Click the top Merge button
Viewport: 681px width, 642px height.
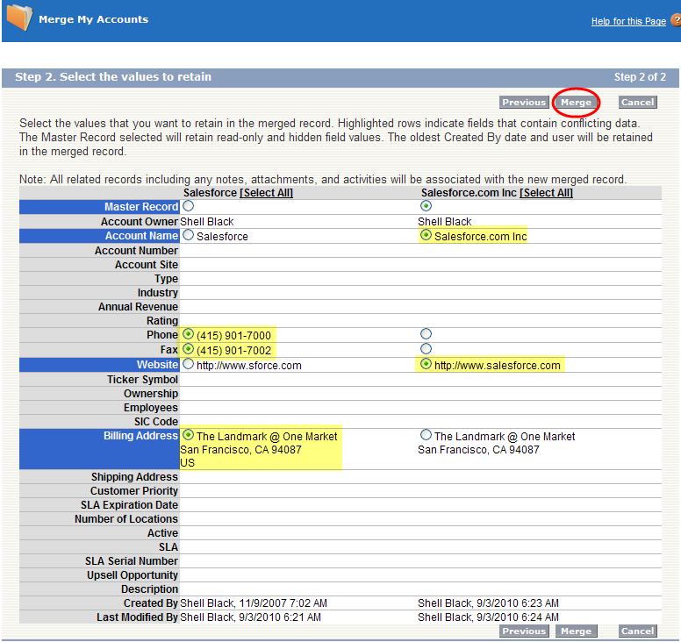coord(576,103)
